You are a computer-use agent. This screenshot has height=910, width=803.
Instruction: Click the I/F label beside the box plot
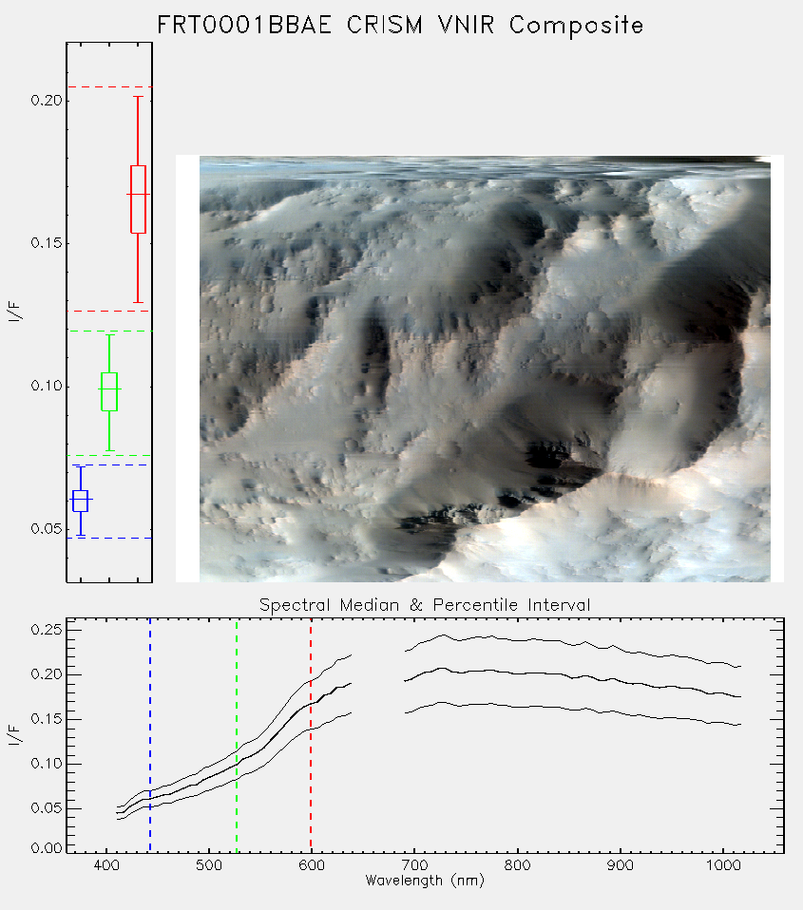(14, 311)
